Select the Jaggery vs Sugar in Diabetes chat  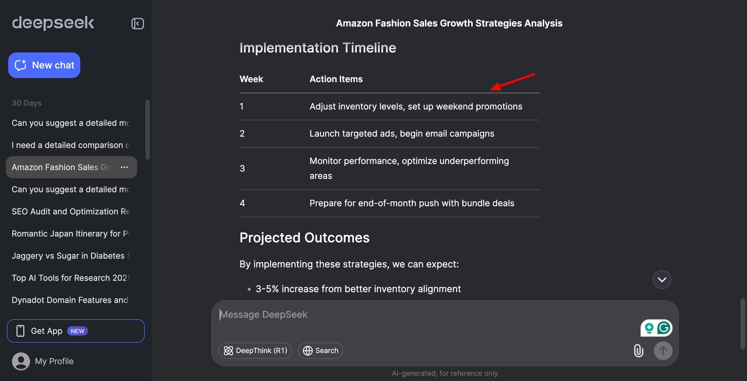pos(70,256)
